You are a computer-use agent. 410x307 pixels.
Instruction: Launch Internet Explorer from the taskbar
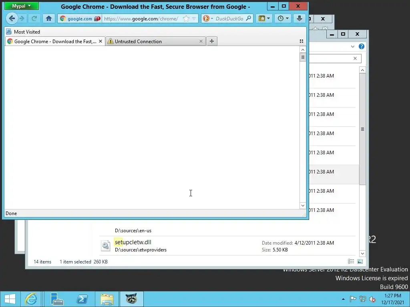pyautogui.click(x=31, y=299)
